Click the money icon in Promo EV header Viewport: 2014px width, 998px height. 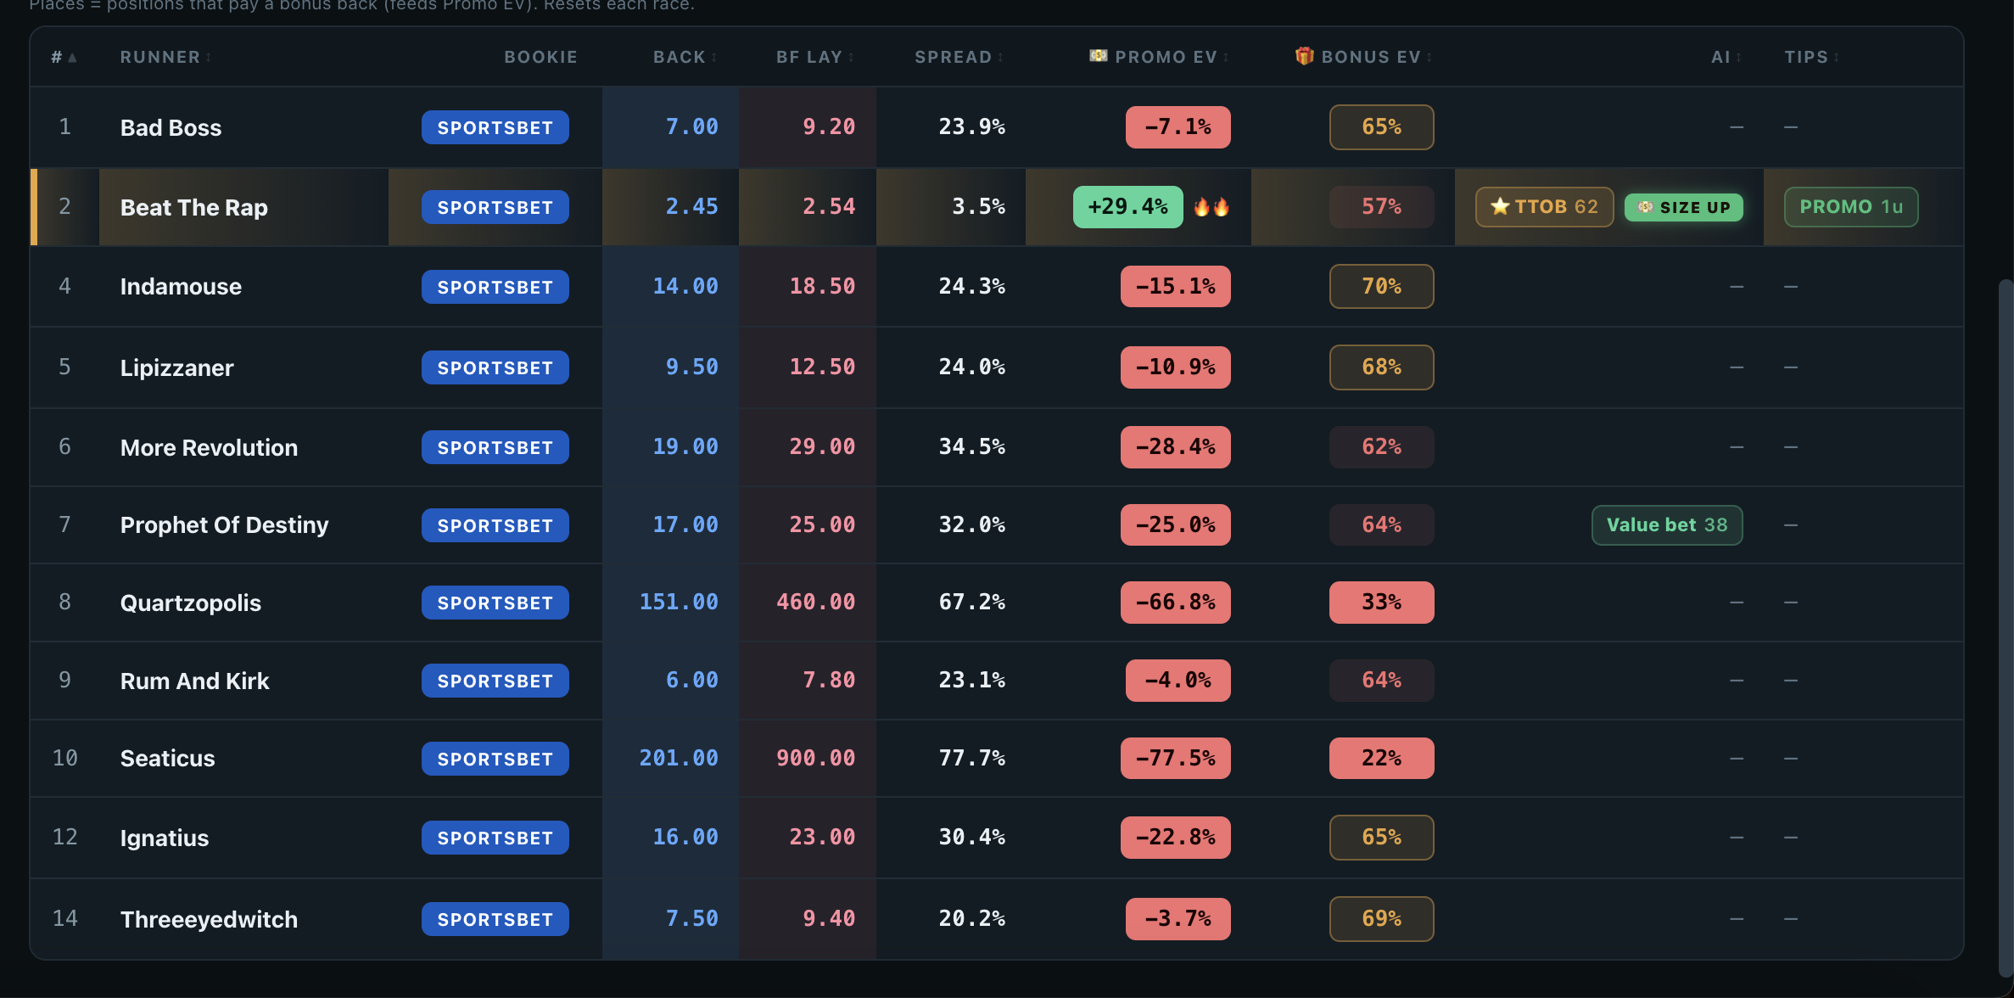[x=1099, y=56]
